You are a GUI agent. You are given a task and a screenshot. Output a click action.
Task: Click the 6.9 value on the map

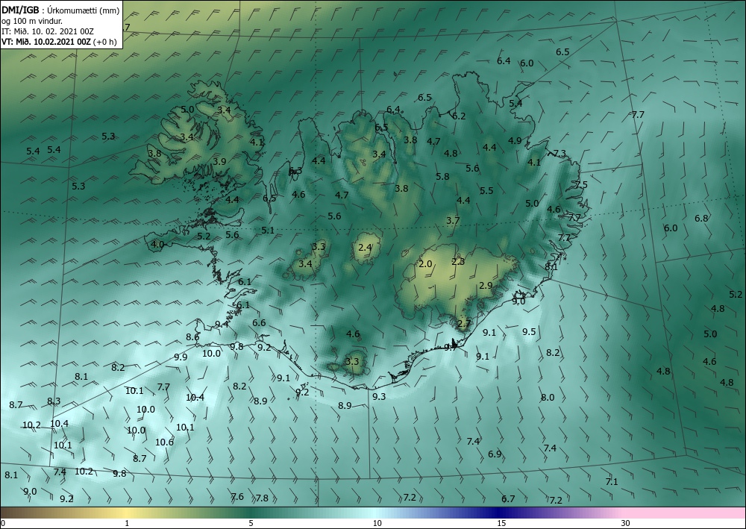pos(495,454)
